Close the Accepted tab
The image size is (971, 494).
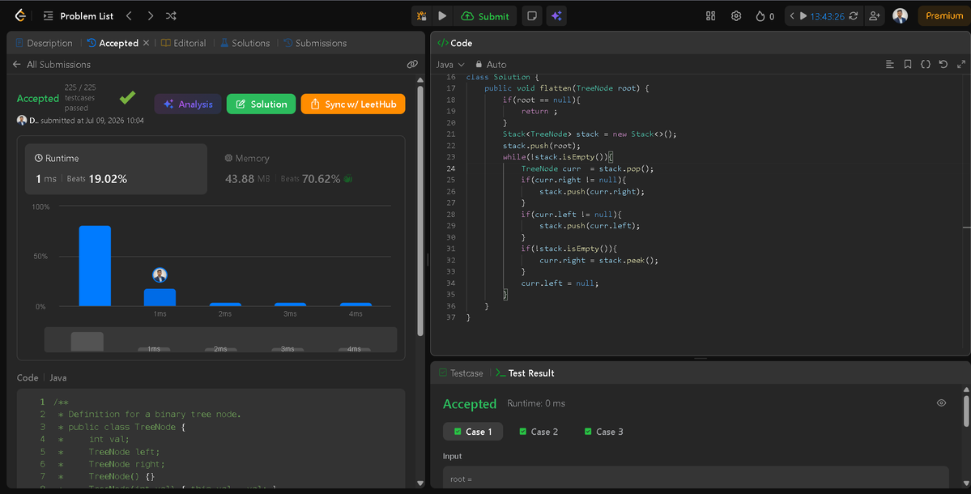pos(146,43)
